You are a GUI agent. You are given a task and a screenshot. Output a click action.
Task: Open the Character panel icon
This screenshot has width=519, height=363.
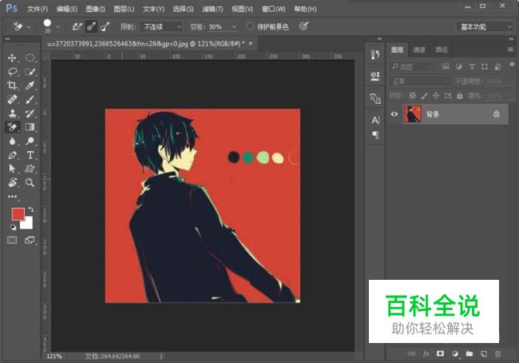[375, 120]
